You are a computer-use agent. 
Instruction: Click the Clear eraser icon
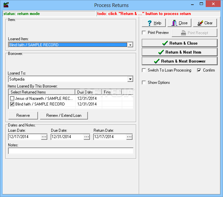200,23
